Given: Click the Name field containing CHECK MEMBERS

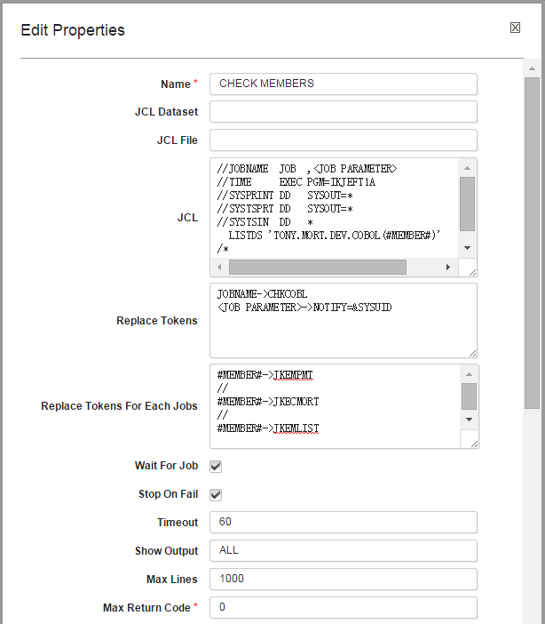Looking at the screenshot, I should tap(344, 84).
